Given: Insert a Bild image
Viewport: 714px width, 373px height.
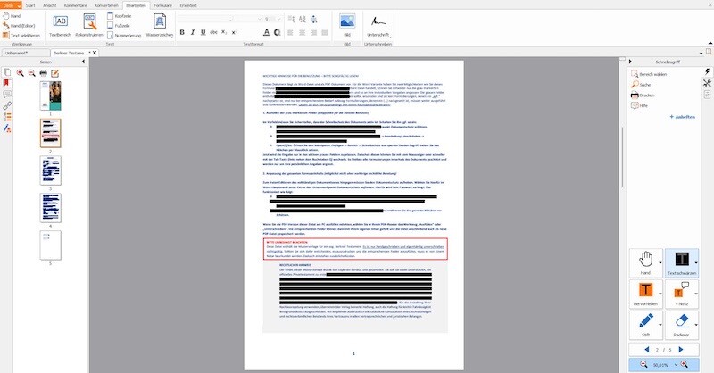Looking at the screenshot, I should (347, 26).
